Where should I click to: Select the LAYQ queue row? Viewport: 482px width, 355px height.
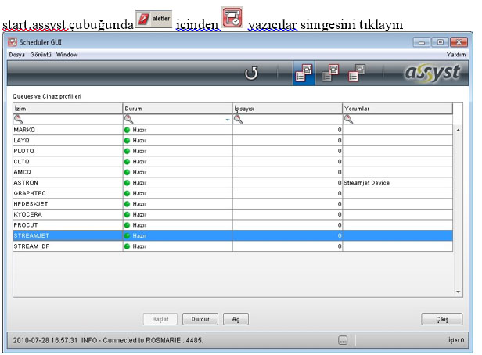(232, 140)
